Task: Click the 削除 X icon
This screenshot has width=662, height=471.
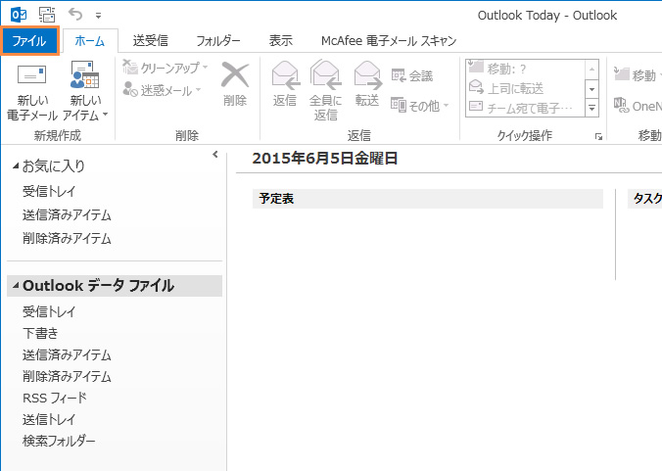Action: coord(235,75)
